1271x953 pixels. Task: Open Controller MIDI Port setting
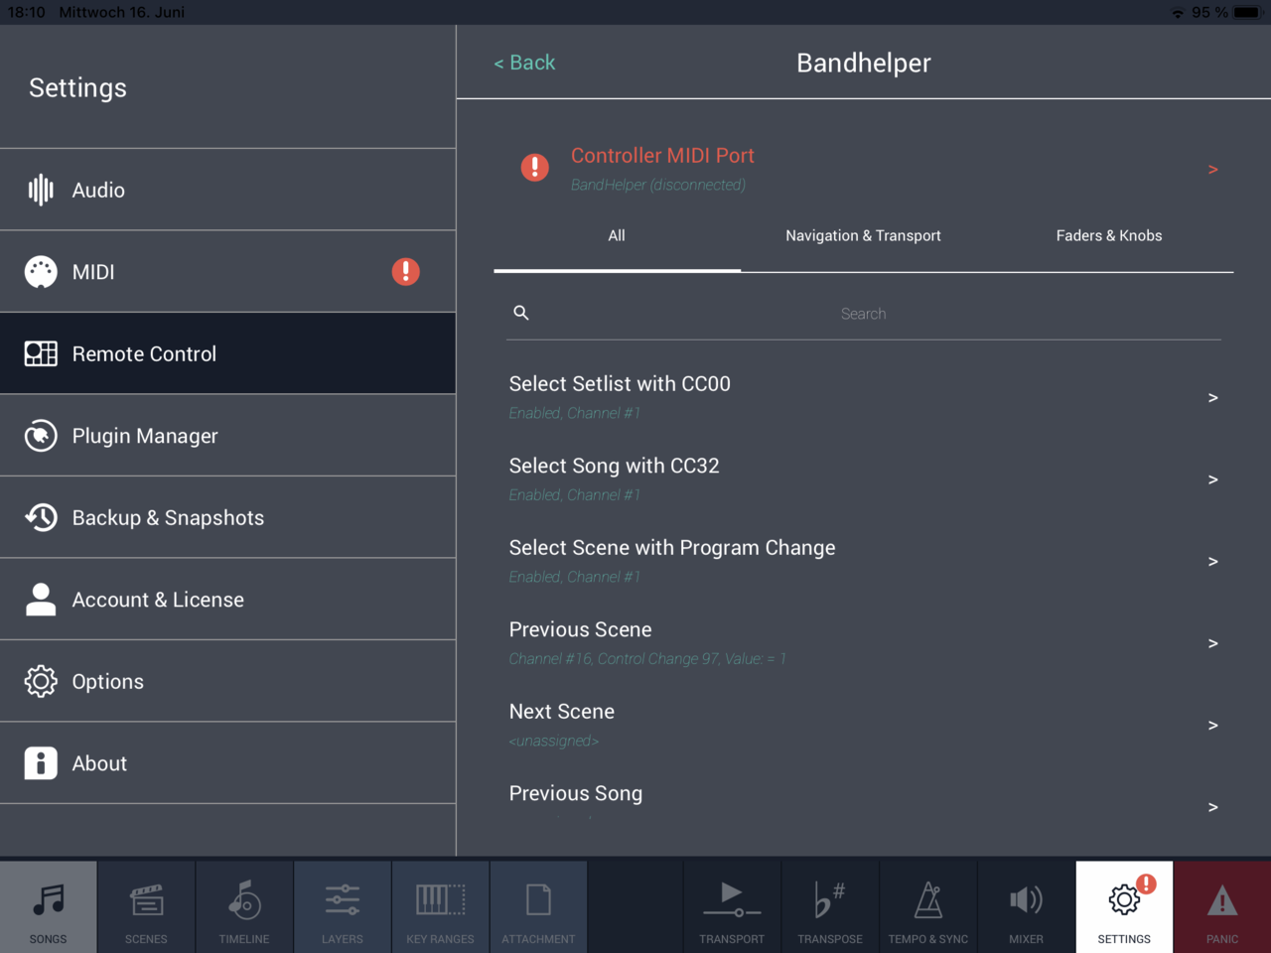pos(864,169)
